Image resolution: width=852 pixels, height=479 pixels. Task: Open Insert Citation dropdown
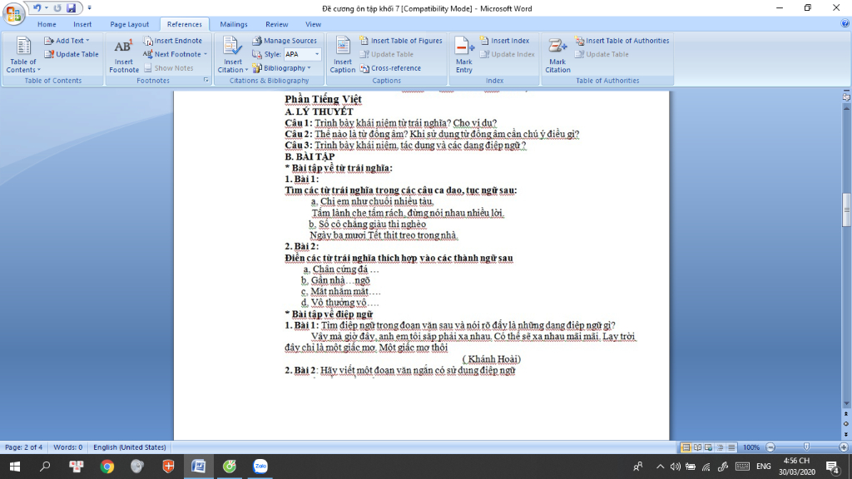[233, 66]
